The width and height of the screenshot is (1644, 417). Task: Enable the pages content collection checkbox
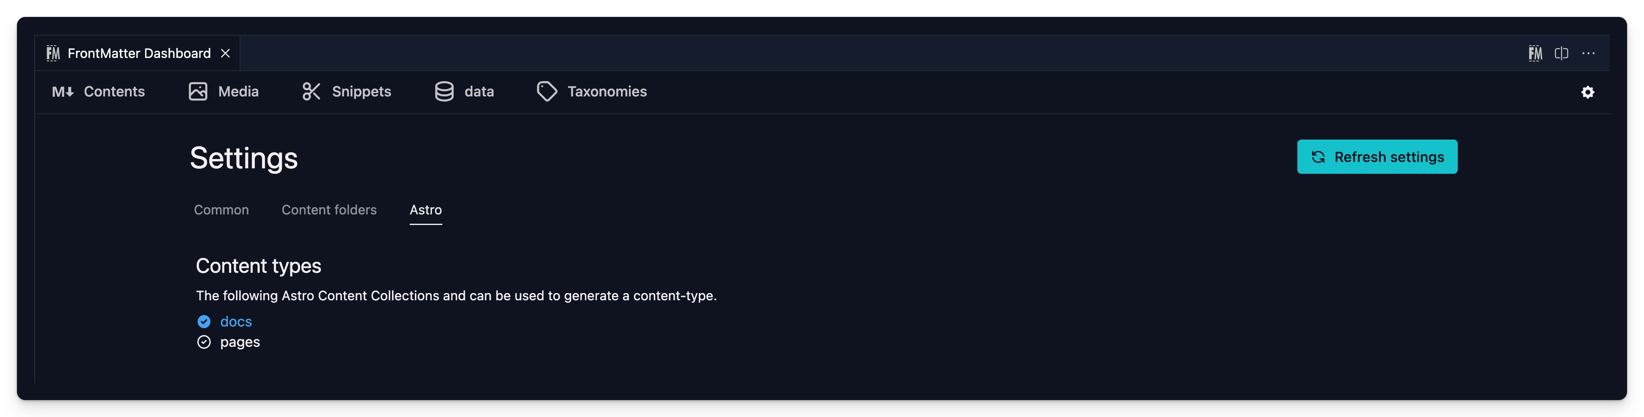(204, 343)
